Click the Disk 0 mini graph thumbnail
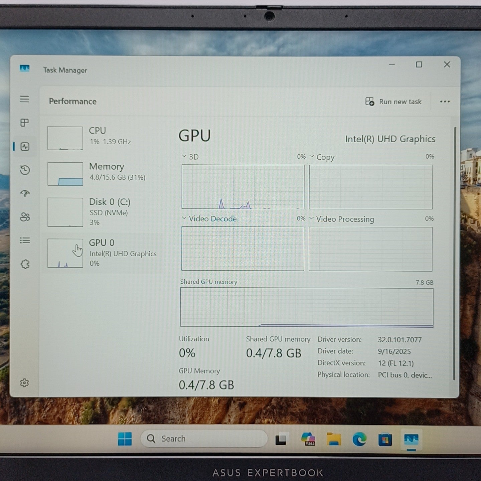 tap(65, 212)
